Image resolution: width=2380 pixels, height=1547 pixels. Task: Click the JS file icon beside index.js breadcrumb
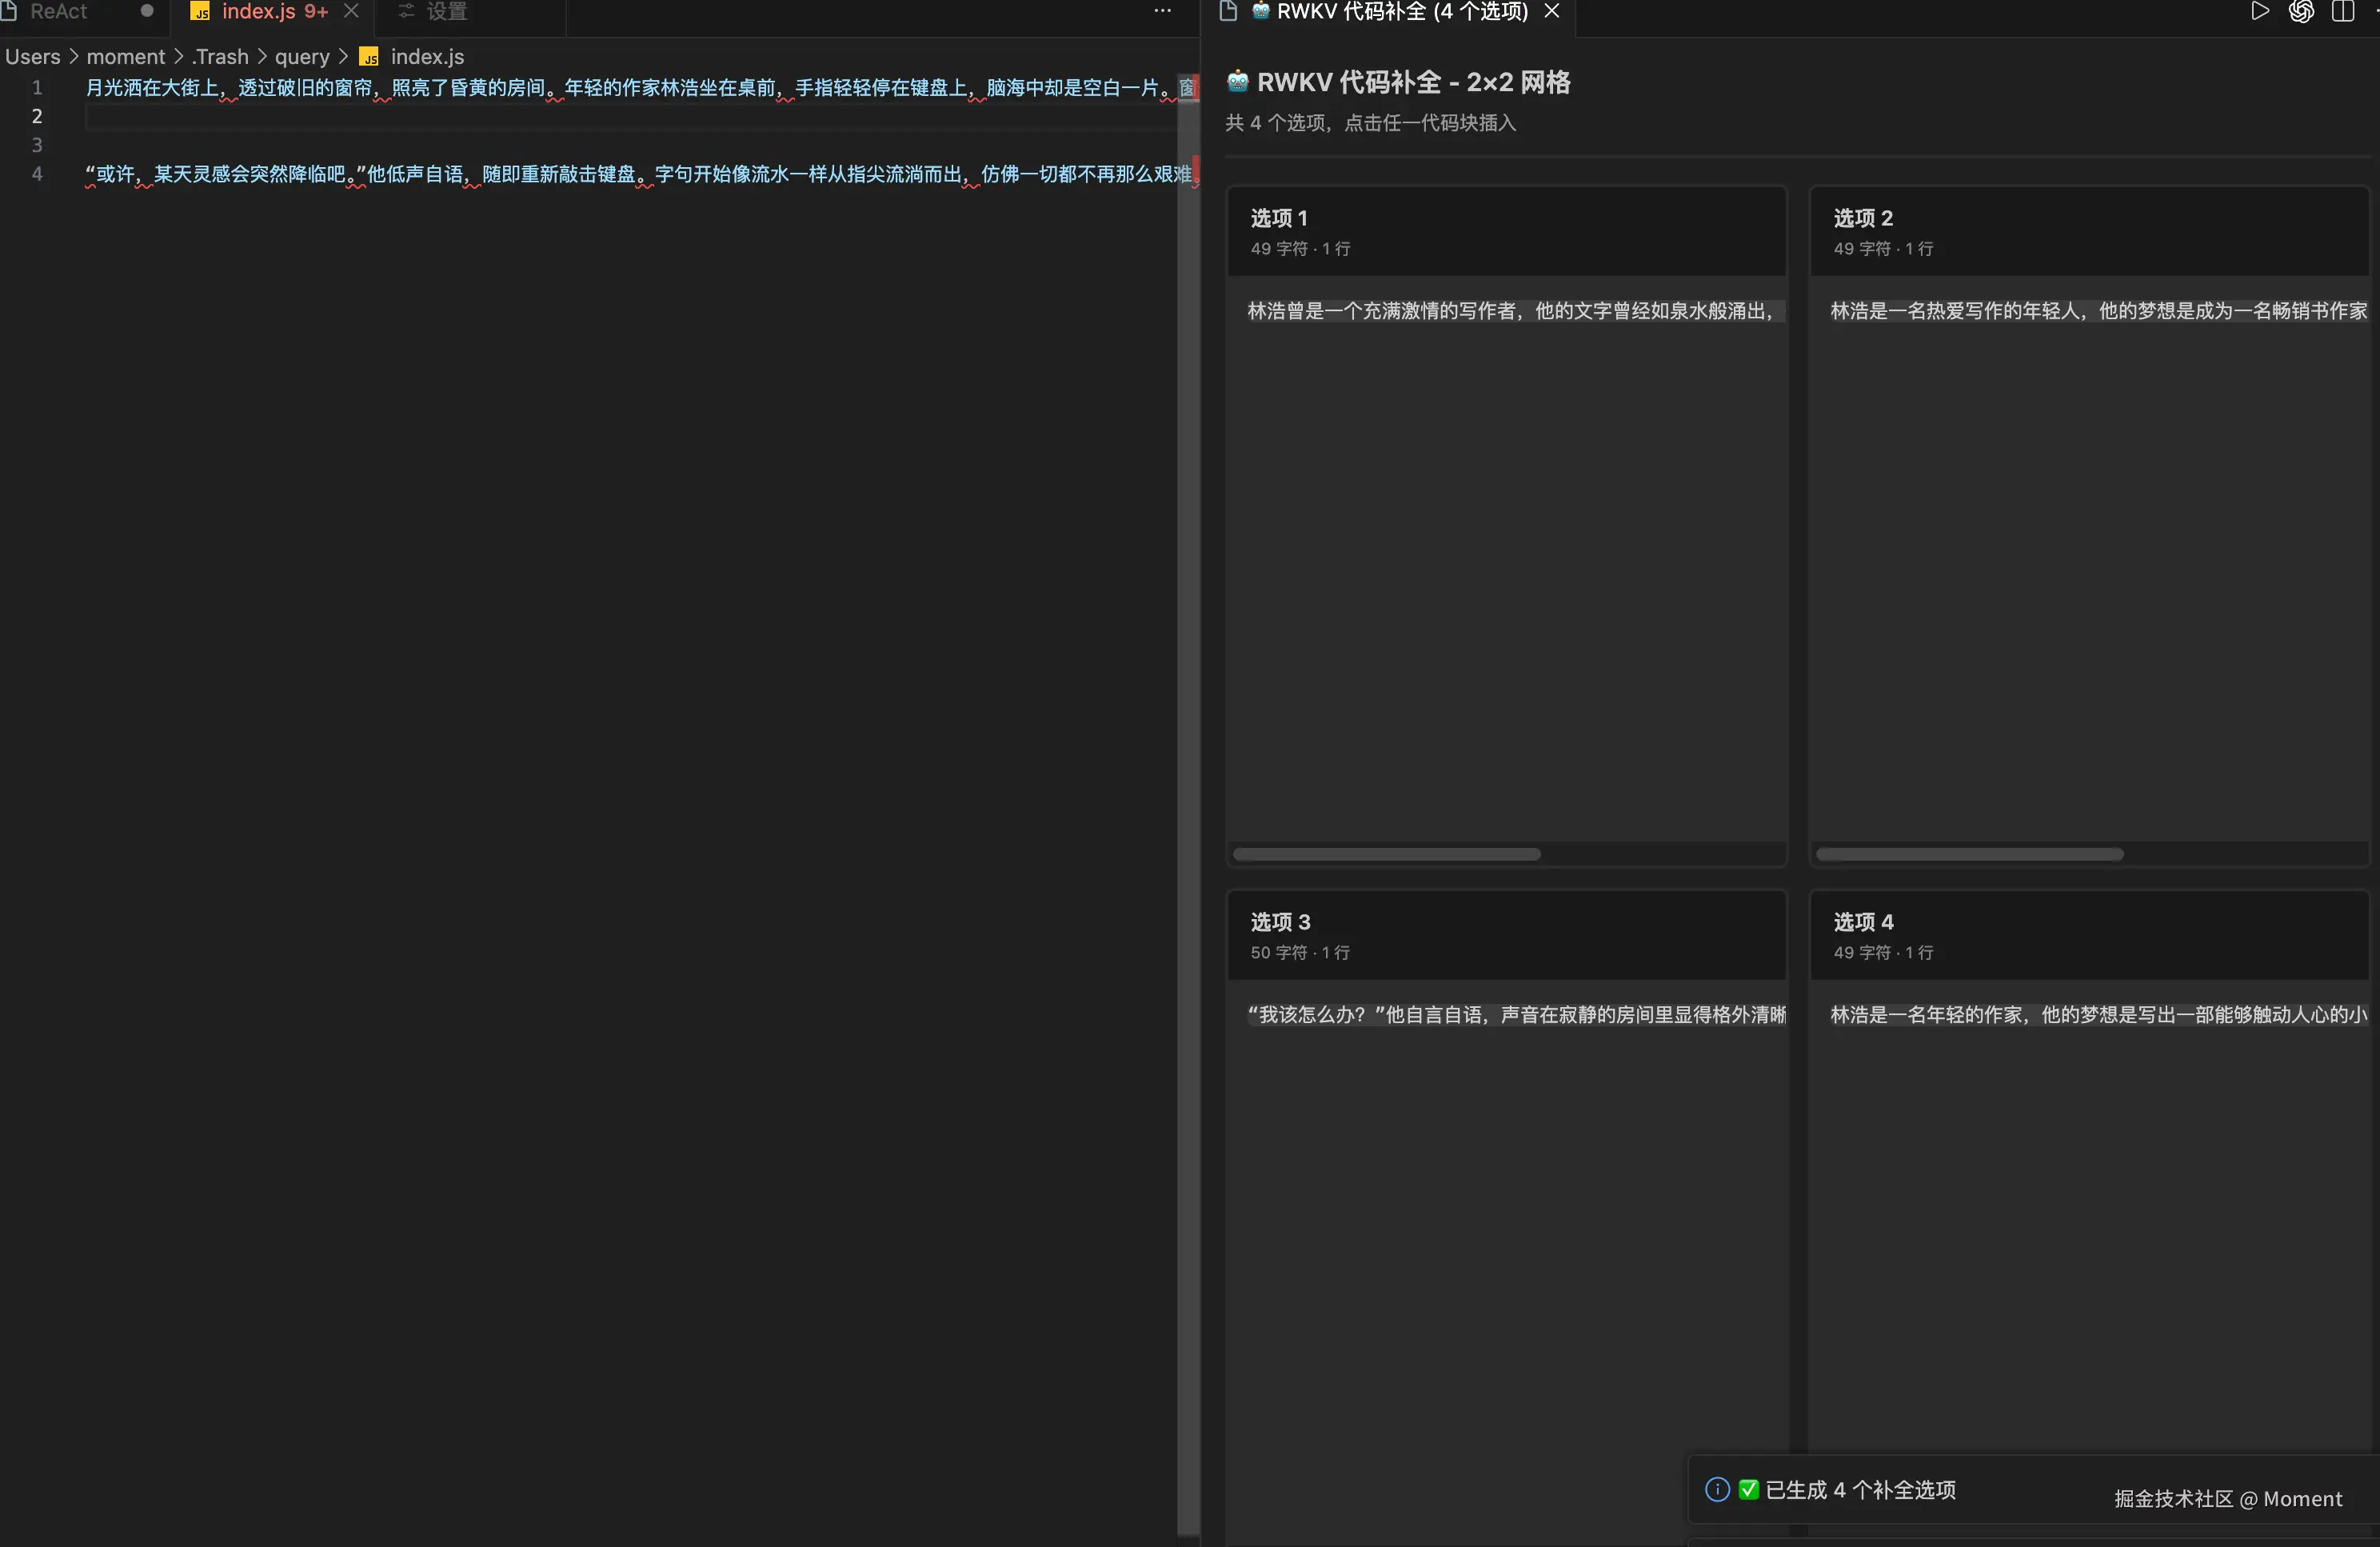[367, 57]
